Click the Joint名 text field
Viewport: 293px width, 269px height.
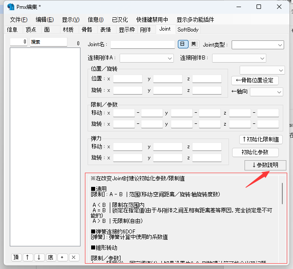tap(143, 45)
